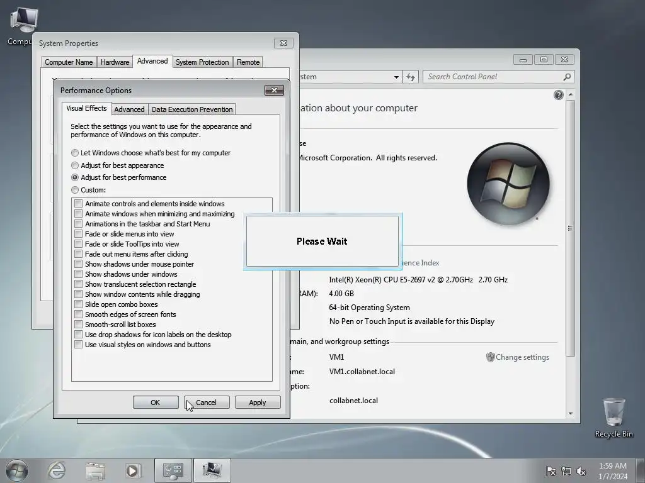
Task: Select Advanced tab in System Properties
Action: (152, 61)
